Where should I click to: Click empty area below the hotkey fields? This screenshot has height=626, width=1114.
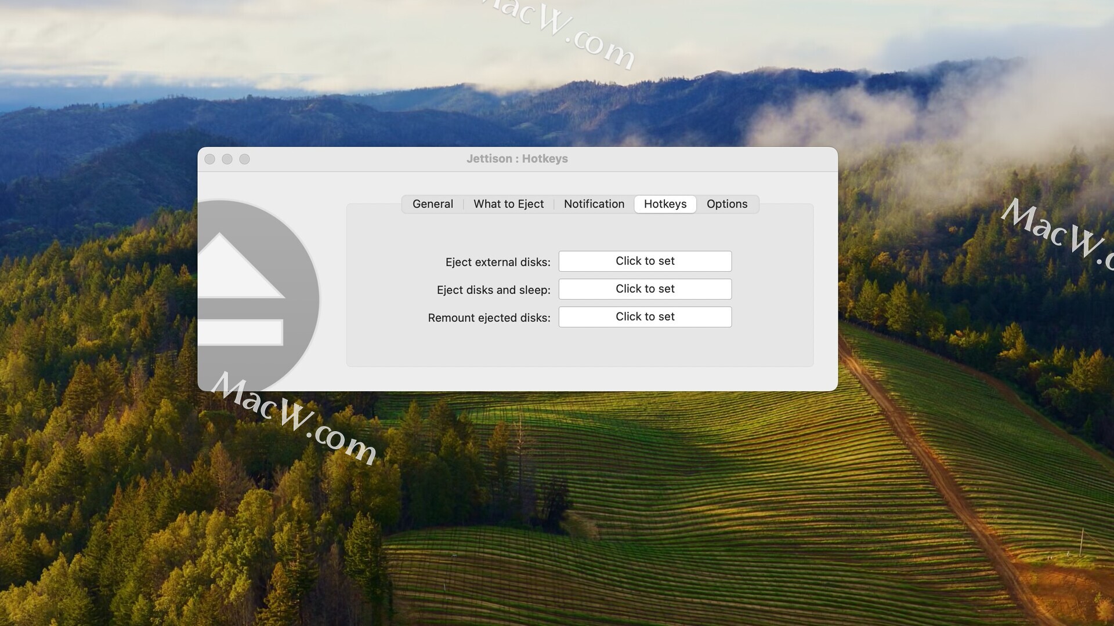[x=580, y=348]
